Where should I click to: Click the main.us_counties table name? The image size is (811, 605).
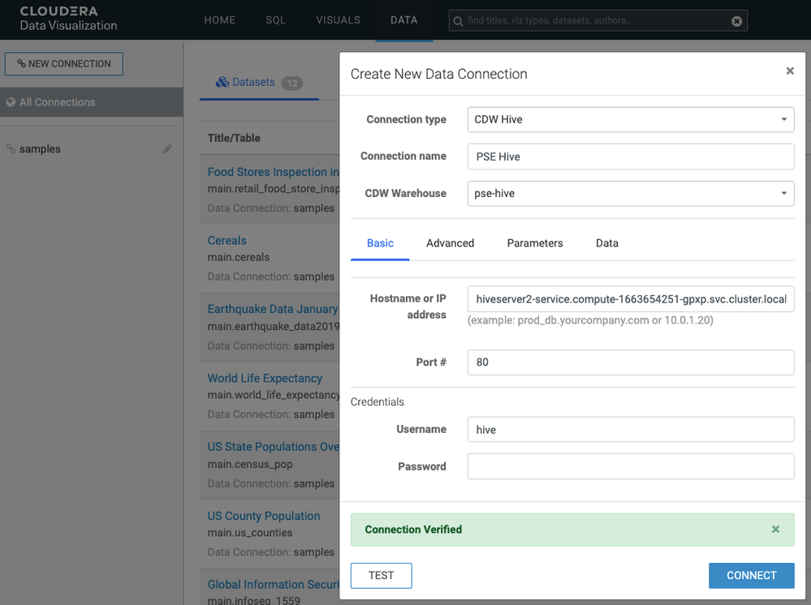(x=250, y=533)
